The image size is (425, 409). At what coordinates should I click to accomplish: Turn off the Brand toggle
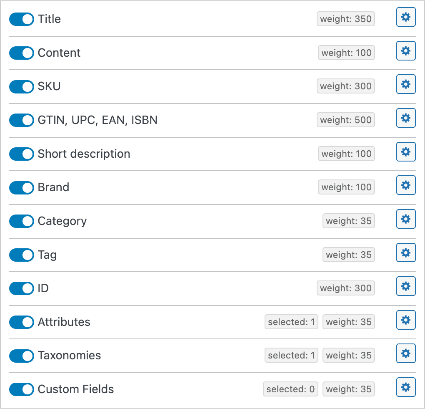pyautogui.click(x=21, y=188)
